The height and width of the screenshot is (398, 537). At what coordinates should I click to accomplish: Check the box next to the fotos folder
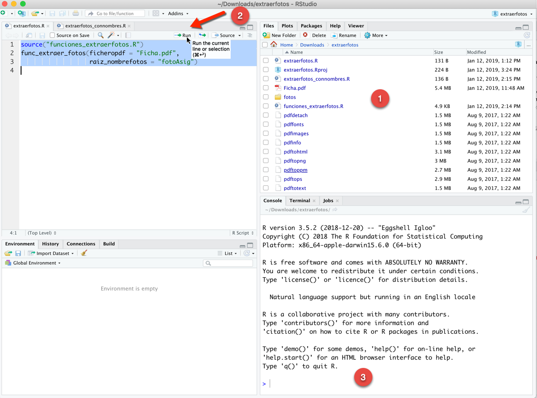266,97
